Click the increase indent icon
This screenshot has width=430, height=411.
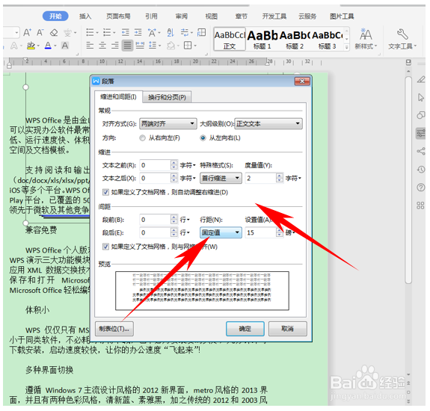(x=138, y=33)
